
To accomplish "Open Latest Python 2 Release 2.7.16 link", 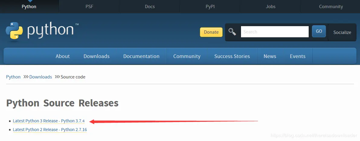I will (50, 130).
